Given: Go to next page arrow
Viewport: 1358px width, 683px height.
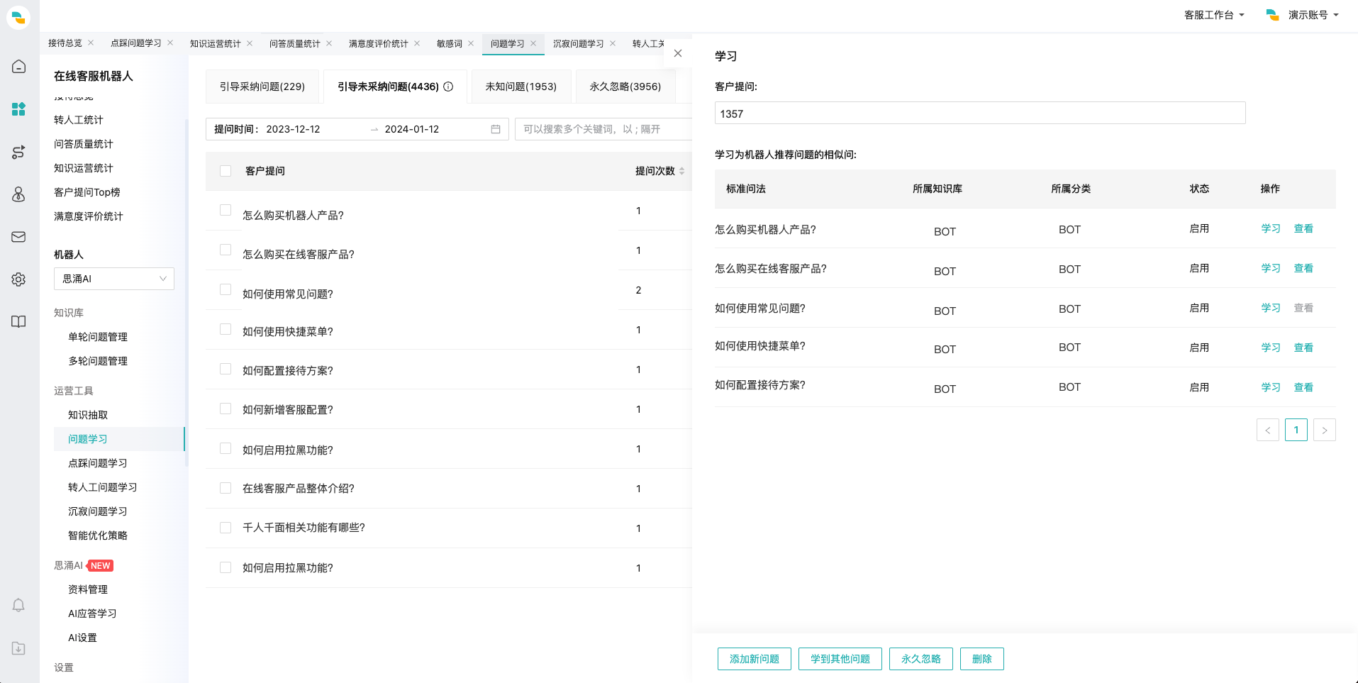Looking at the screenshot, I should click(x=1325, y=430).
